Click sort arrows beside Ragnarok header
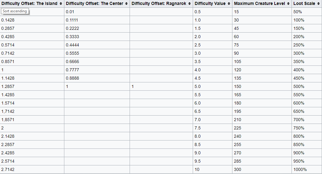 point(189,4)
